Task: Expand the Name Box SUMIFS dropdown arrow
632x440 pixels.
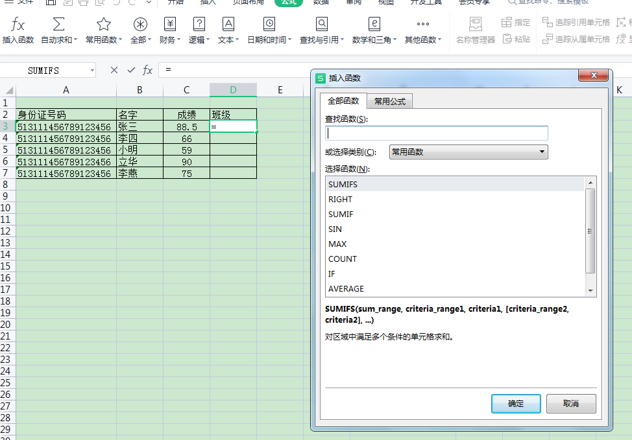Action: 92,71
